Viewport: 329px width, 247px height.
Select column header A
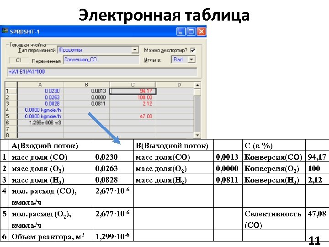coord(40,85)
